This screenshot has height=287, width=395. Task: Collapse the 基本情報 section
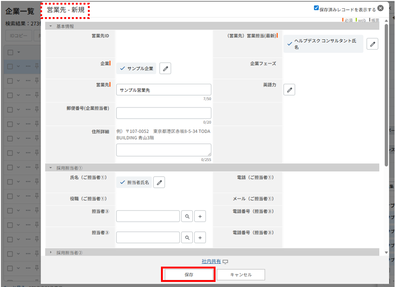pyautogui.click(x=50, y=26)
